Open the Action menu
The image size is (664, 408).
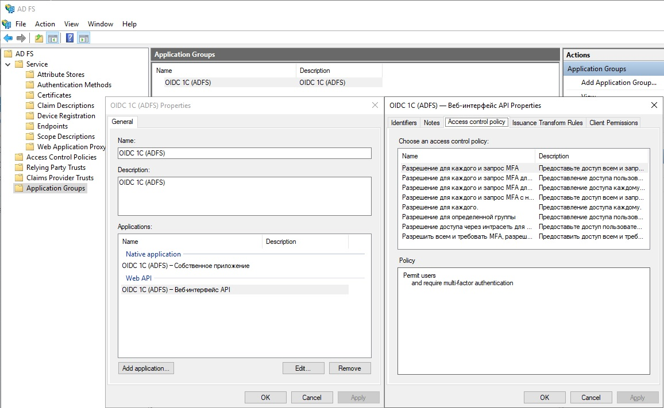pyautogui.click(x=45, y=24)
